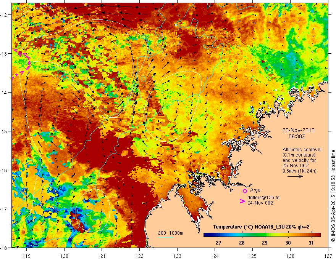This screenshot has width=336, height=259.
Task: Click the longitude axis label 125
Action: [253, 256]
